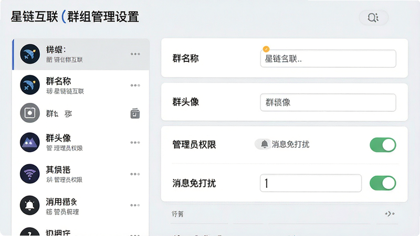Click the rocket avatar beside 群名称 sidebar item
Screen dimensions: 420x236
pos(30,85)
